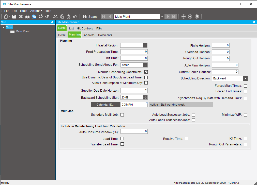Click the Finite Horizon input field

(x=221, y=45)
